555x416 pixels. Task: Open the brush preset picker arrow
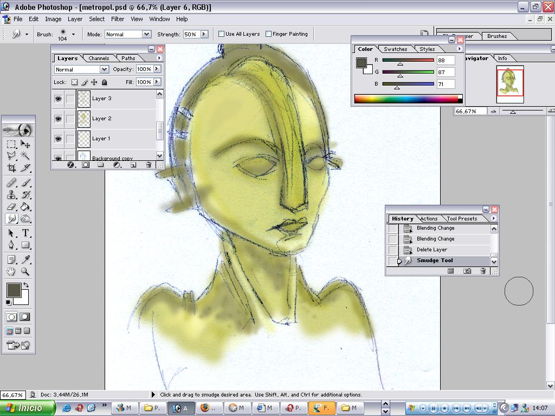[x=73, y=34]
